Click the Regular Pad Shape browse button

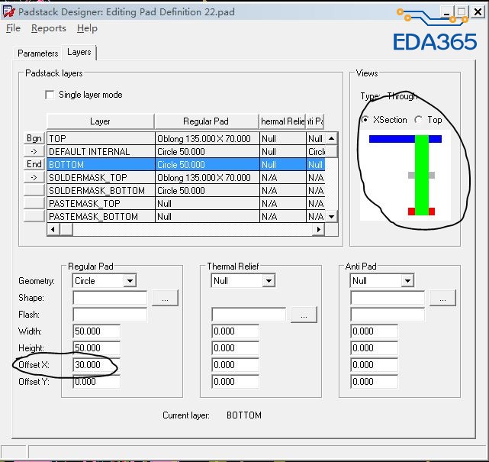(165, 298)
